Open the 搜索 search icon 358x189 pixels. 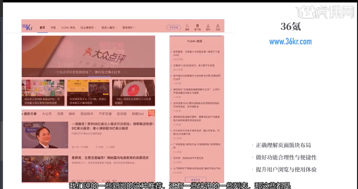(187, 27)
